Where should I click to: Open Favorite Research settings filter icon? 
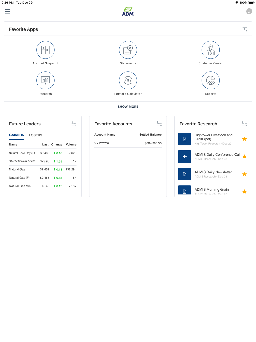244,124
